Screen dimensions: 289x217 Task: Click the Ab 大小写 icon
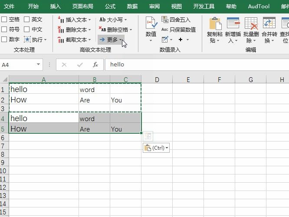pyautogui.click(x=102, y=20)
